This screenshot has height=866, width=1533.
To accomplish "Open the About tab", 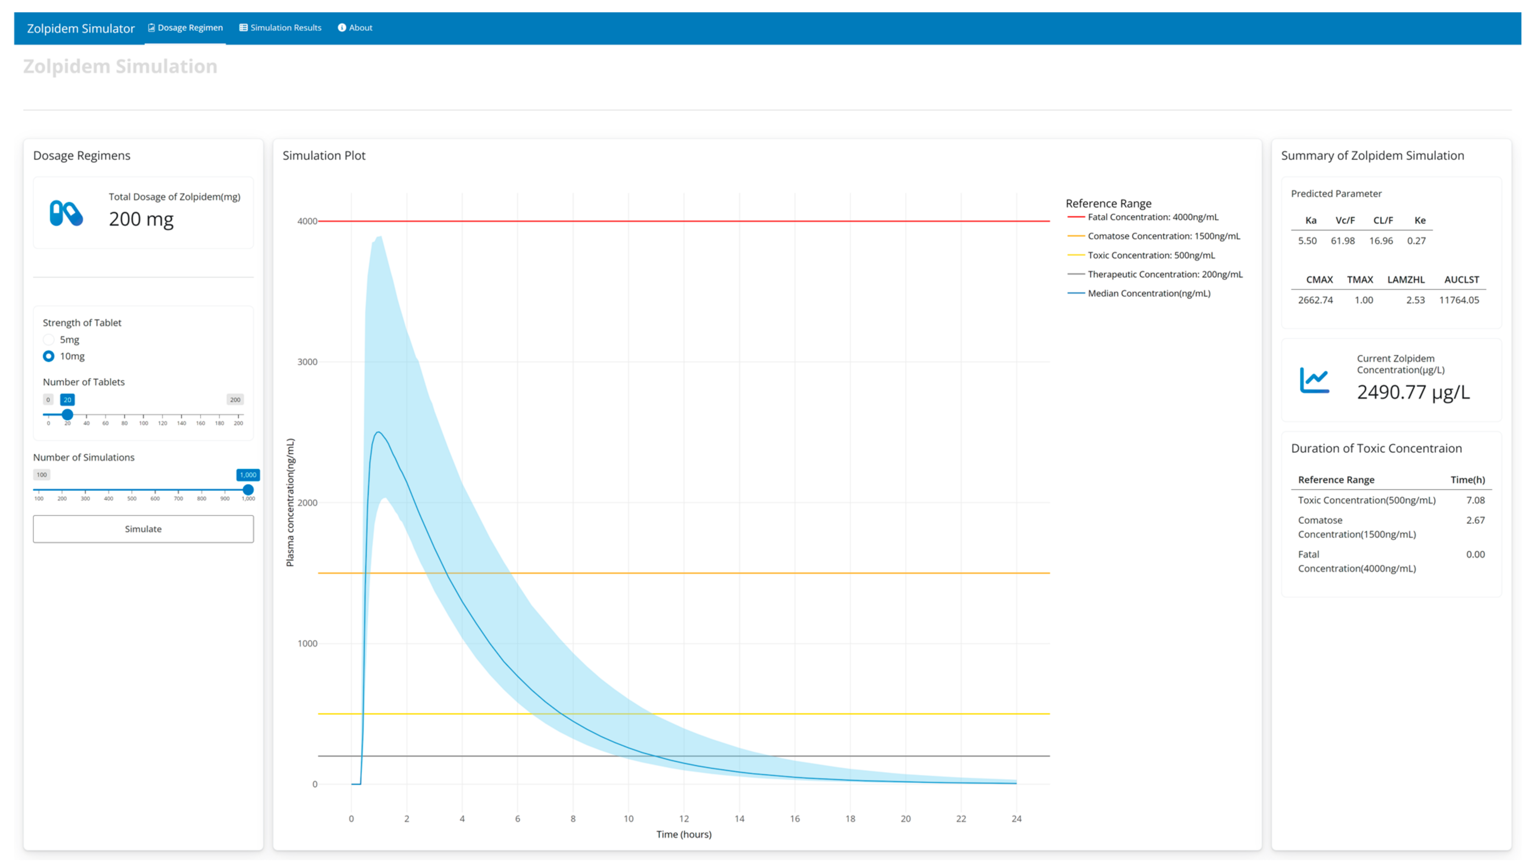I will click(x=360, y=27).
